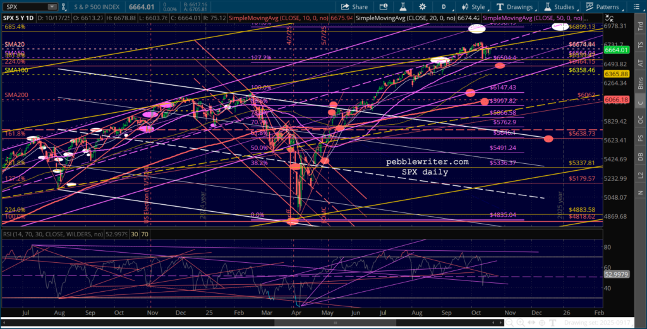
Task: Click the Share button
Action: pyautogui.click(x=355, y=7)
